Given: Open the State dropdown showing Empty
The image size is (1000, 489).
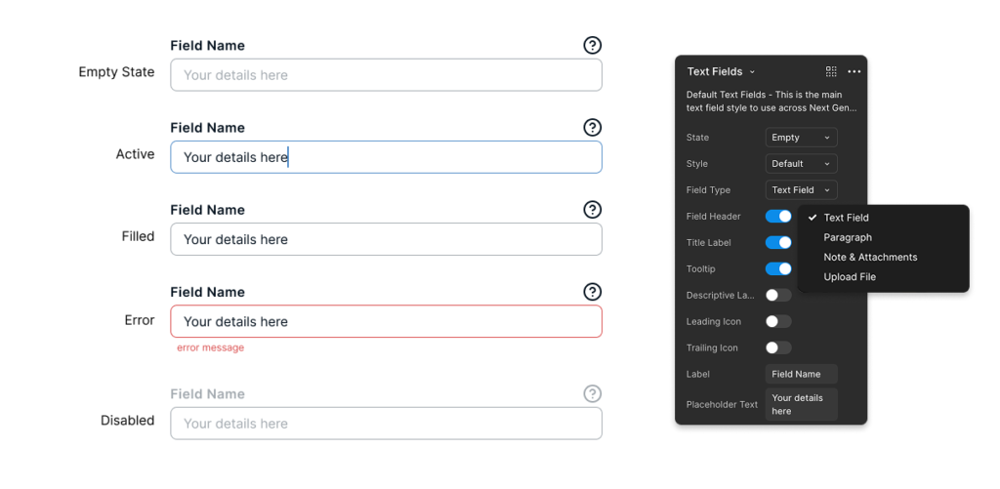Looking at the screenshot, I should point(801,138).
